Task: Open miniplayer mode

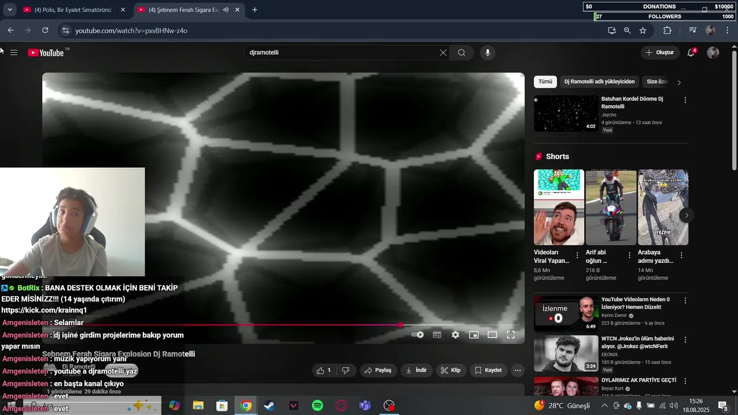Action: pos(474,334)
